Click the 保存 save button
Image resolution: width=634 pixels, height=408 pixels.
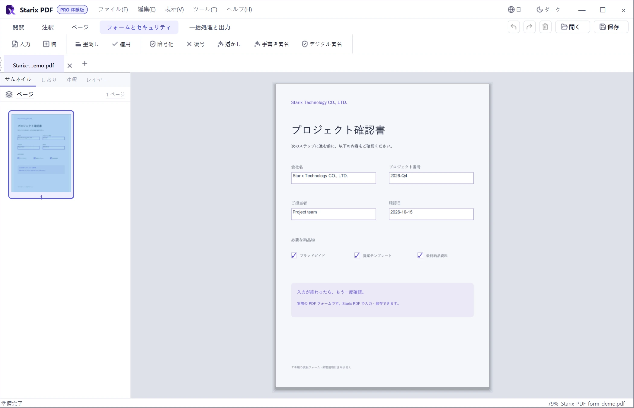(x=611, y=27)
